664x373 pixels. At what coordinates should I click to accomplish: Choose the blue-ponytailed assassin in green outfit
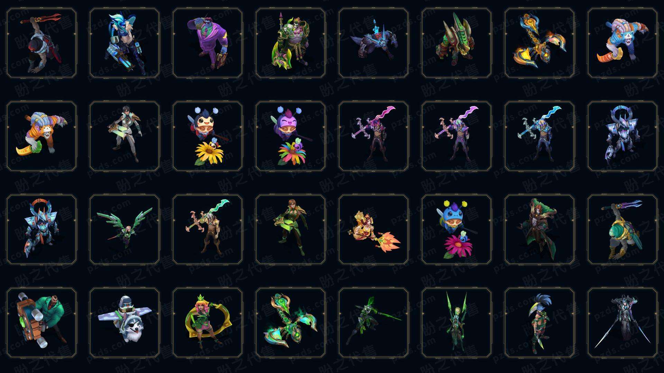coord(539,323)
